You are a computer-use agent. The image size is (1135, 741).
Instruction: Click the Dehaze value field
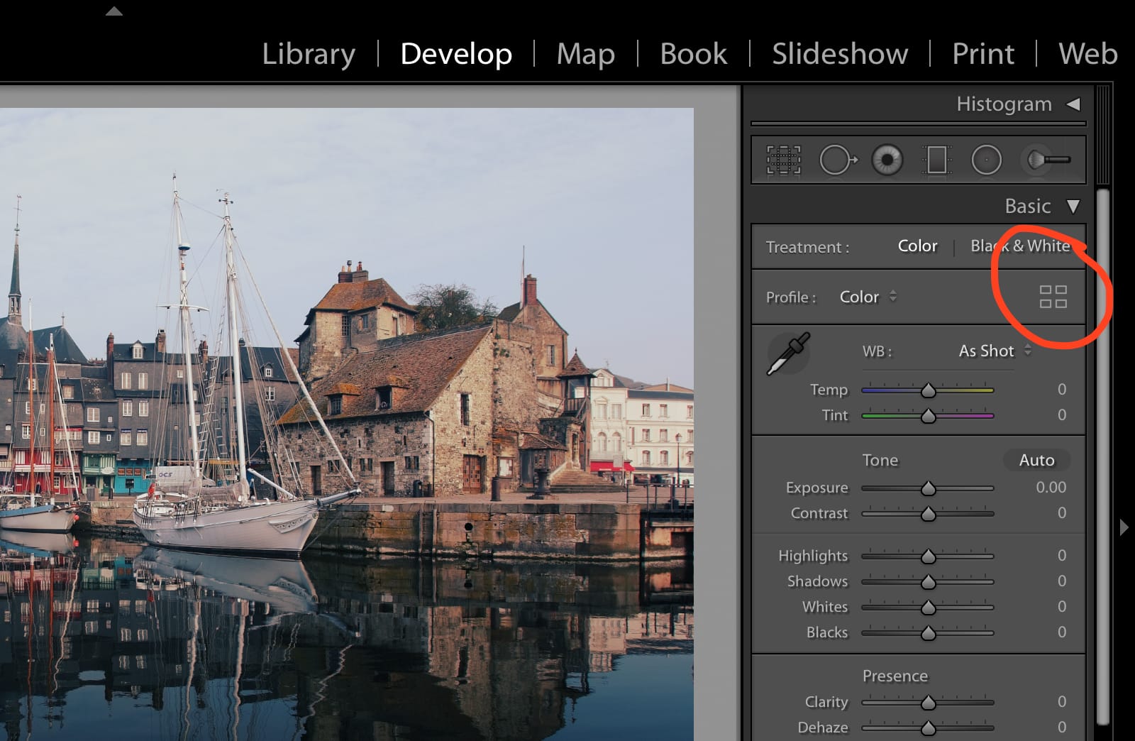1061,727
